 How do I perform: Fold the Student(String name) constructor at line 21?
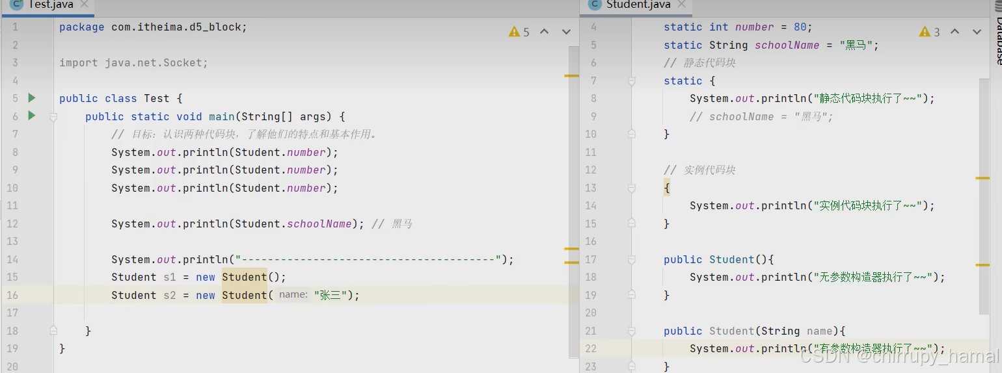631,331
